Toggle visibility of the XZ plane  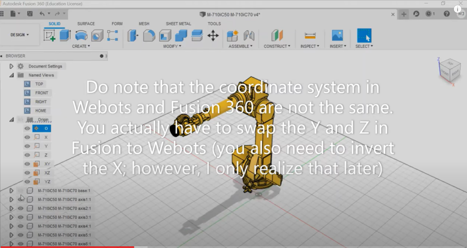click(x=27, y=173)
